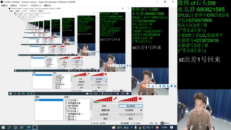231x130 pixels.
Task: Mute the microphone via the mic icon
Action: point(115,99)
